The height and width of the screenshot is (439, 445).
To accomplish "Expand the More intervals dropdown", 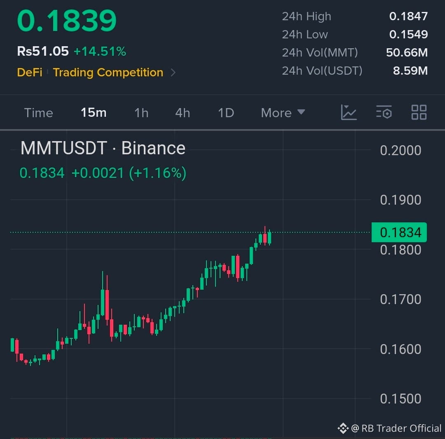I will [x=283, y=113].
